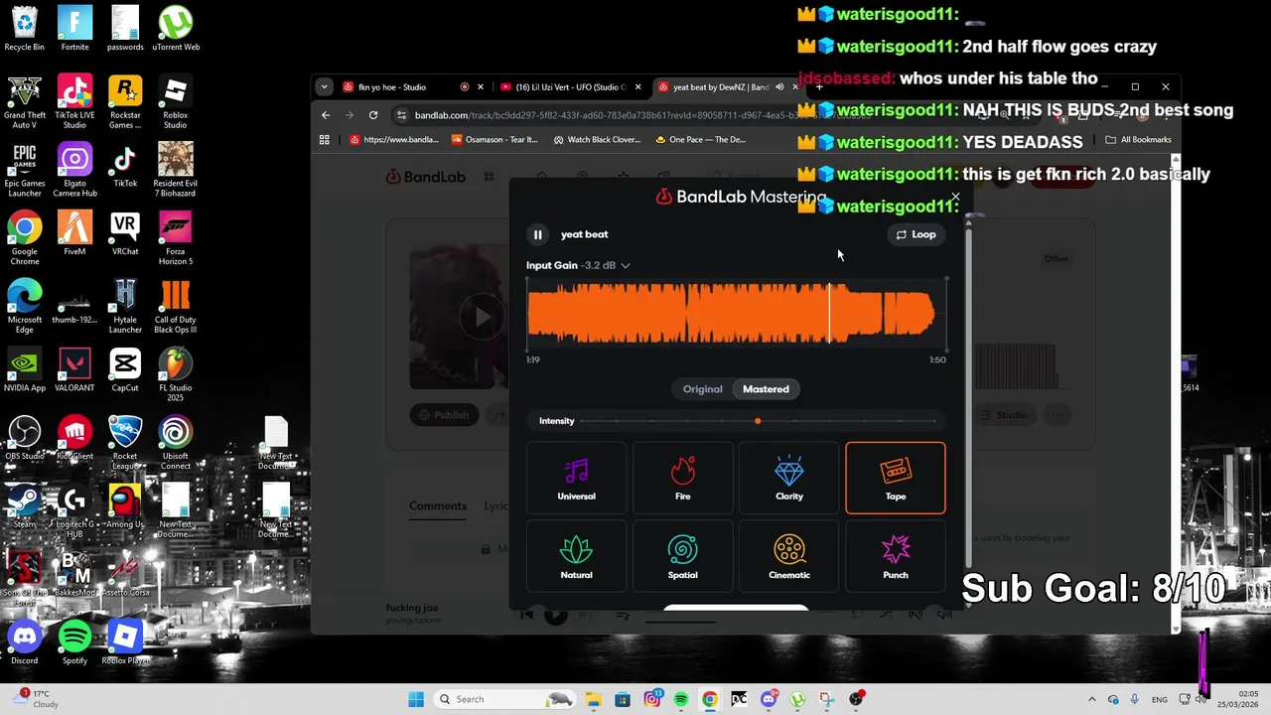Select the Spotify desktop shortcut
This screenshot has height=715, width=1271.
(x=74, y=642)
